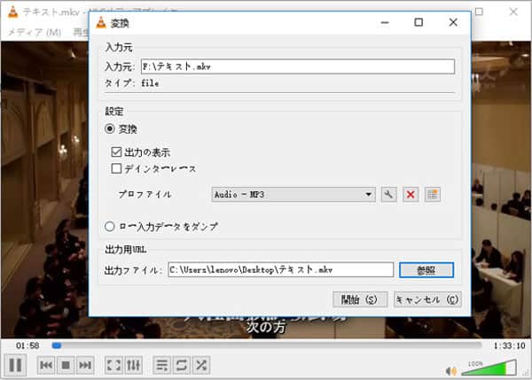Click total duration 1:33:10 label
Screen dimensions: 532x380
509,345
